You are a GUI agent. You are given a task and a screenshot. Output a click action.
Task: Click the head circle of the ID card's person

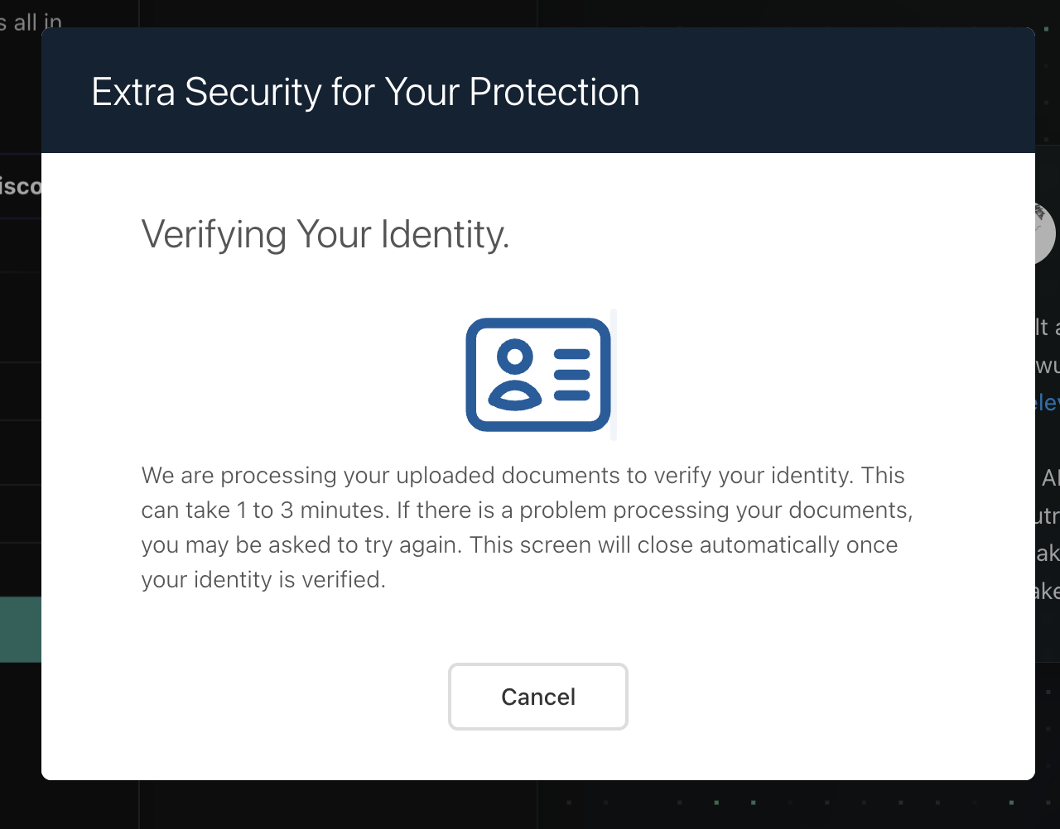click(515, 357)
